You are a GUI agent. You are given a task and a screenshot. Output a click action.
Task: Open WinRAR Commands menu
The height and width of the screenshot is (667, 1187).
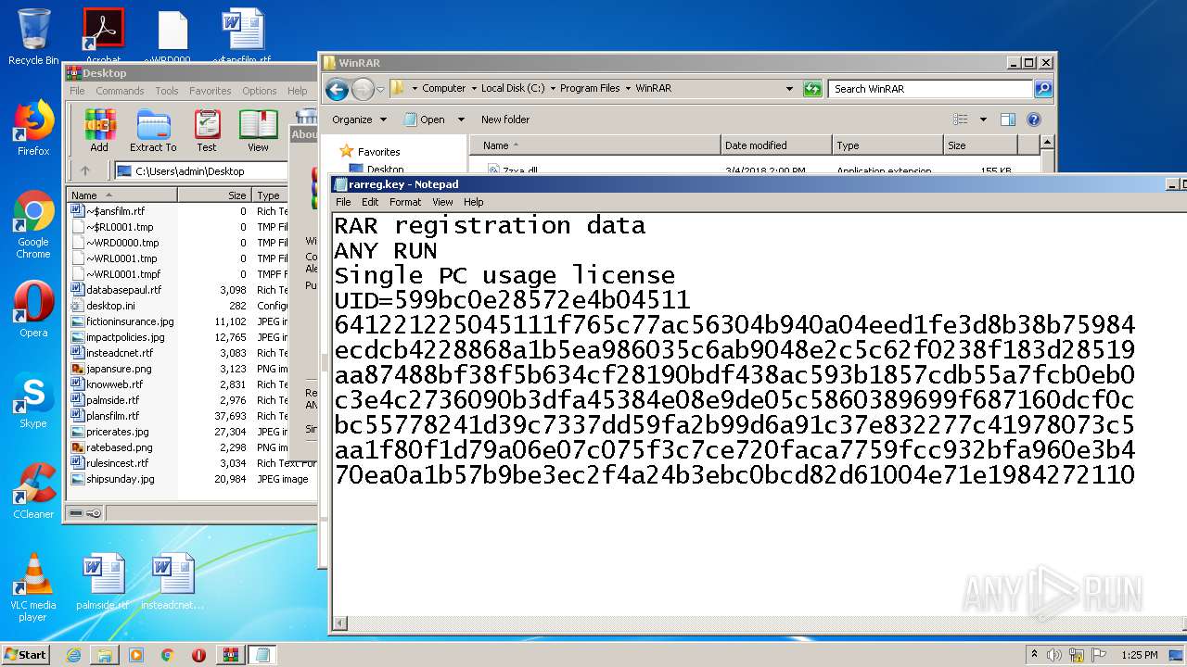click(120, 91)
